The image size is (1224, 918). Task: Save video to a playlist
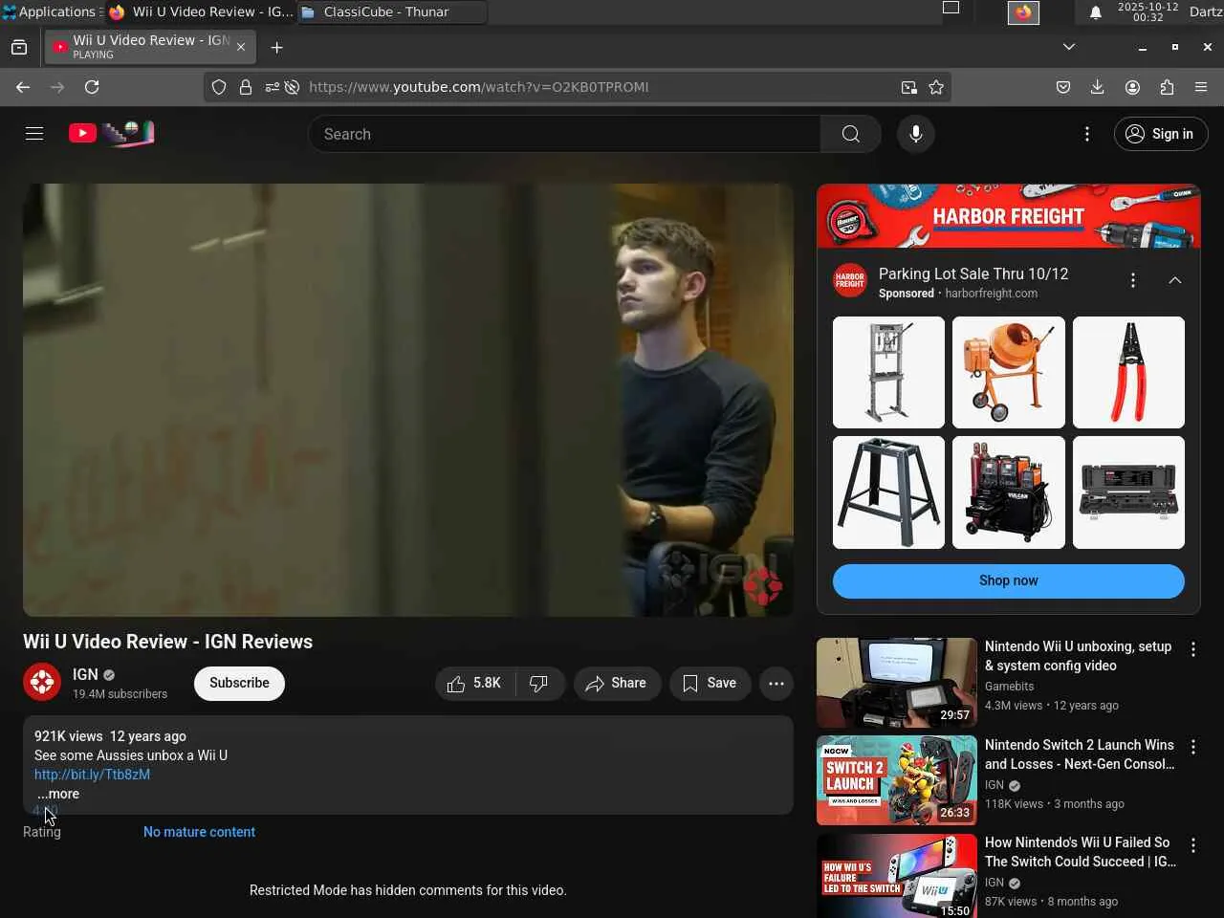tap(710, 684)
